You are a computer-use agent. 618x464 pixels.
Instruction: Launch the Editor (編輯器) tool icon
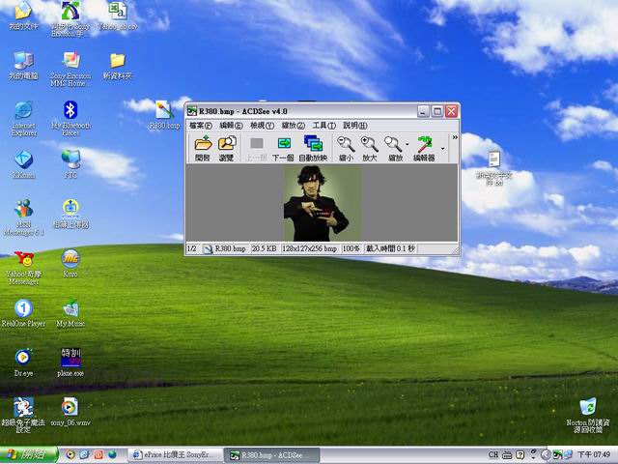click(424, 148)
